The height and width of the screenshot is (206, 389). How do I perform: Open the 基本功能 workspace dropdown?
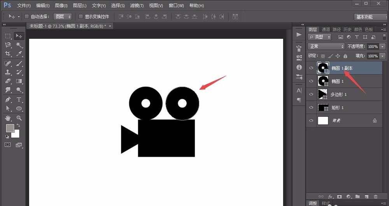[x=370, y=17]
